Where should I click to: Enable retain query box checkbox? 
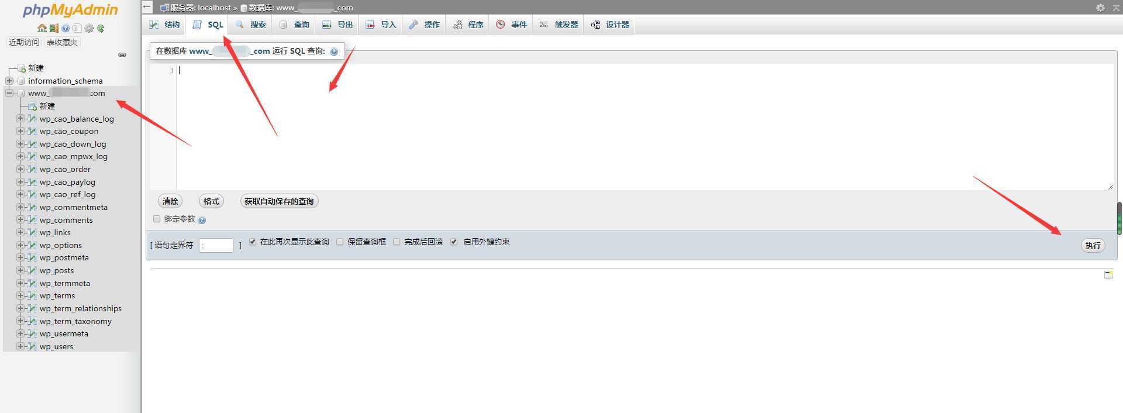coord(340,242)
